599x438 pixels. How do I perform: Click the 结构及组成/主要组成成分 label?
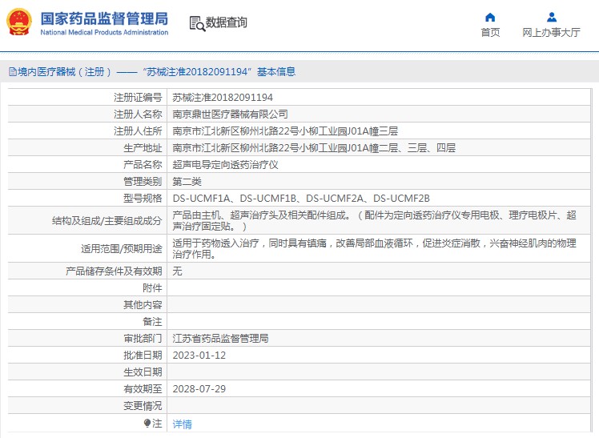pos(107,221)
